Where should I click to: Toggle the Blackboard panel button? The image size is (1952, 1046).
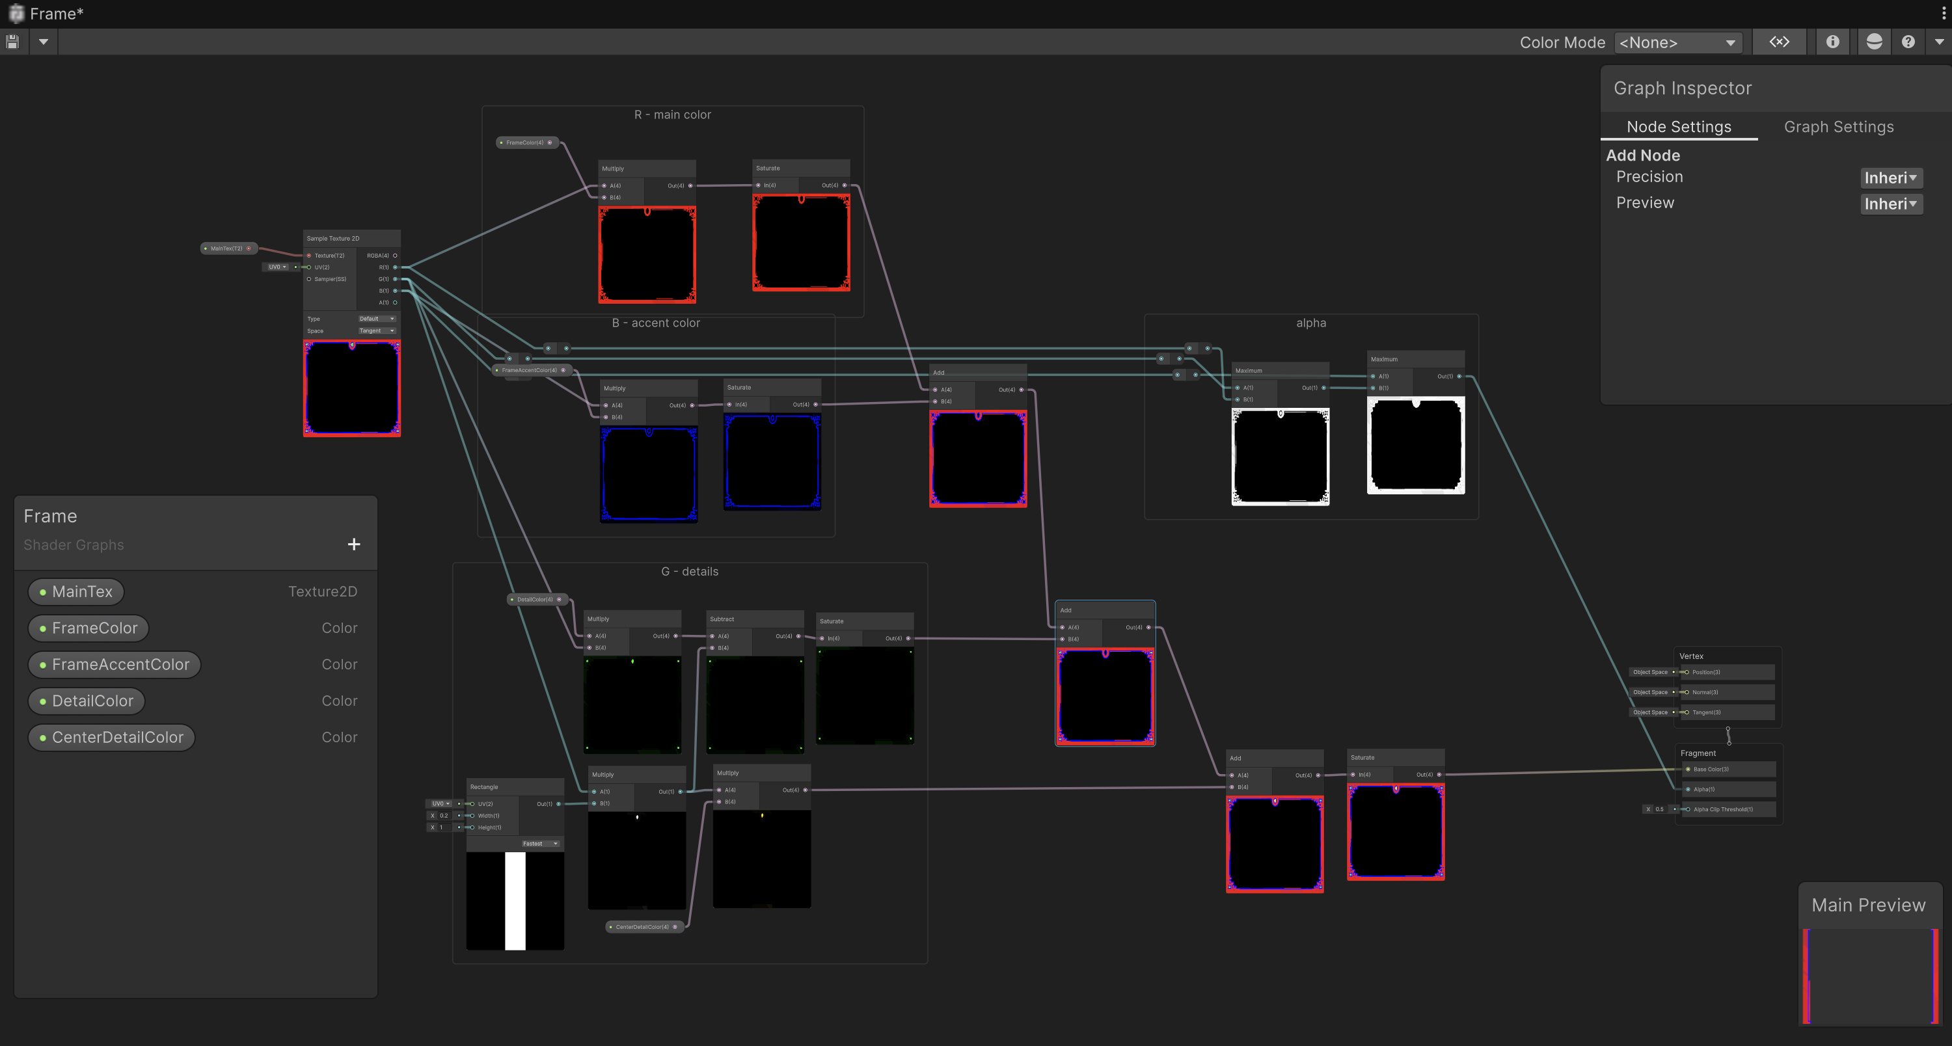click(1779, 42)
